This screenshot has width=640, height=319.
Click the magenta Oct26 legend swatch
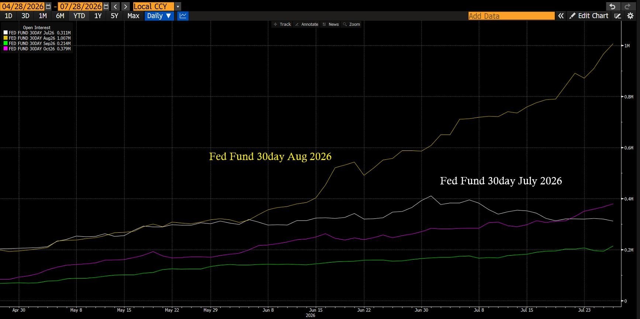(6, 49)
